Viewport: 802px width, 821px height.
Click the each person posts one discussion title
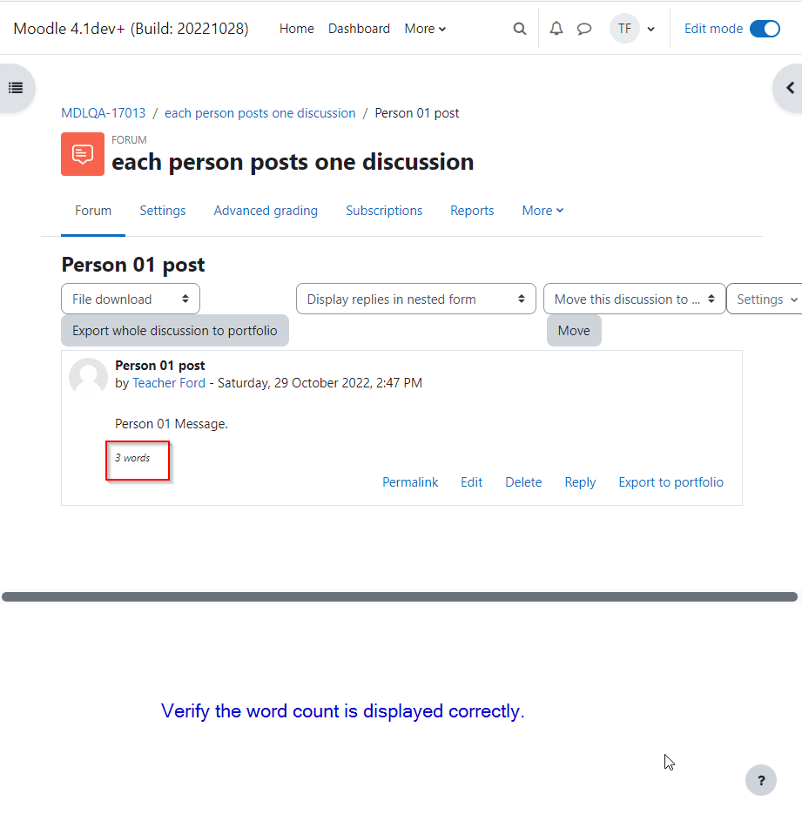[293, 162]
